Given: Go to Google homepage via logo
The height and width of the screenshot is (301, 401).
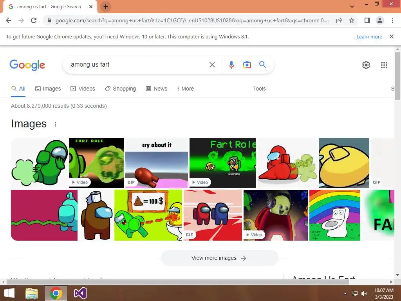Looking at the screenshot, I should coord(27,65).
